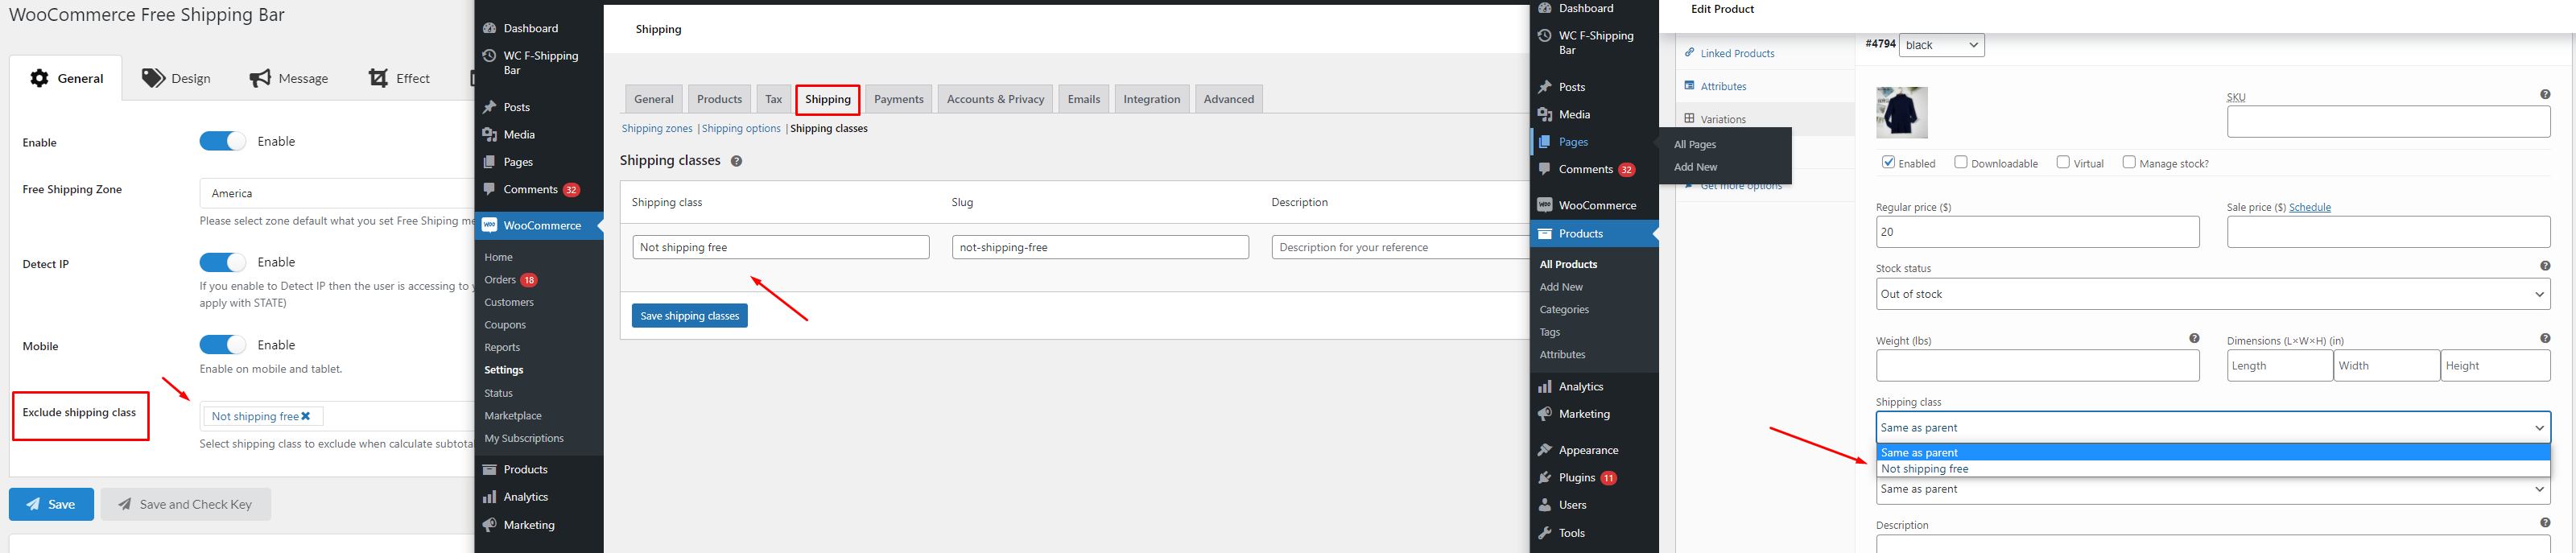Click the shipping classes help icon

click(736, 161)
